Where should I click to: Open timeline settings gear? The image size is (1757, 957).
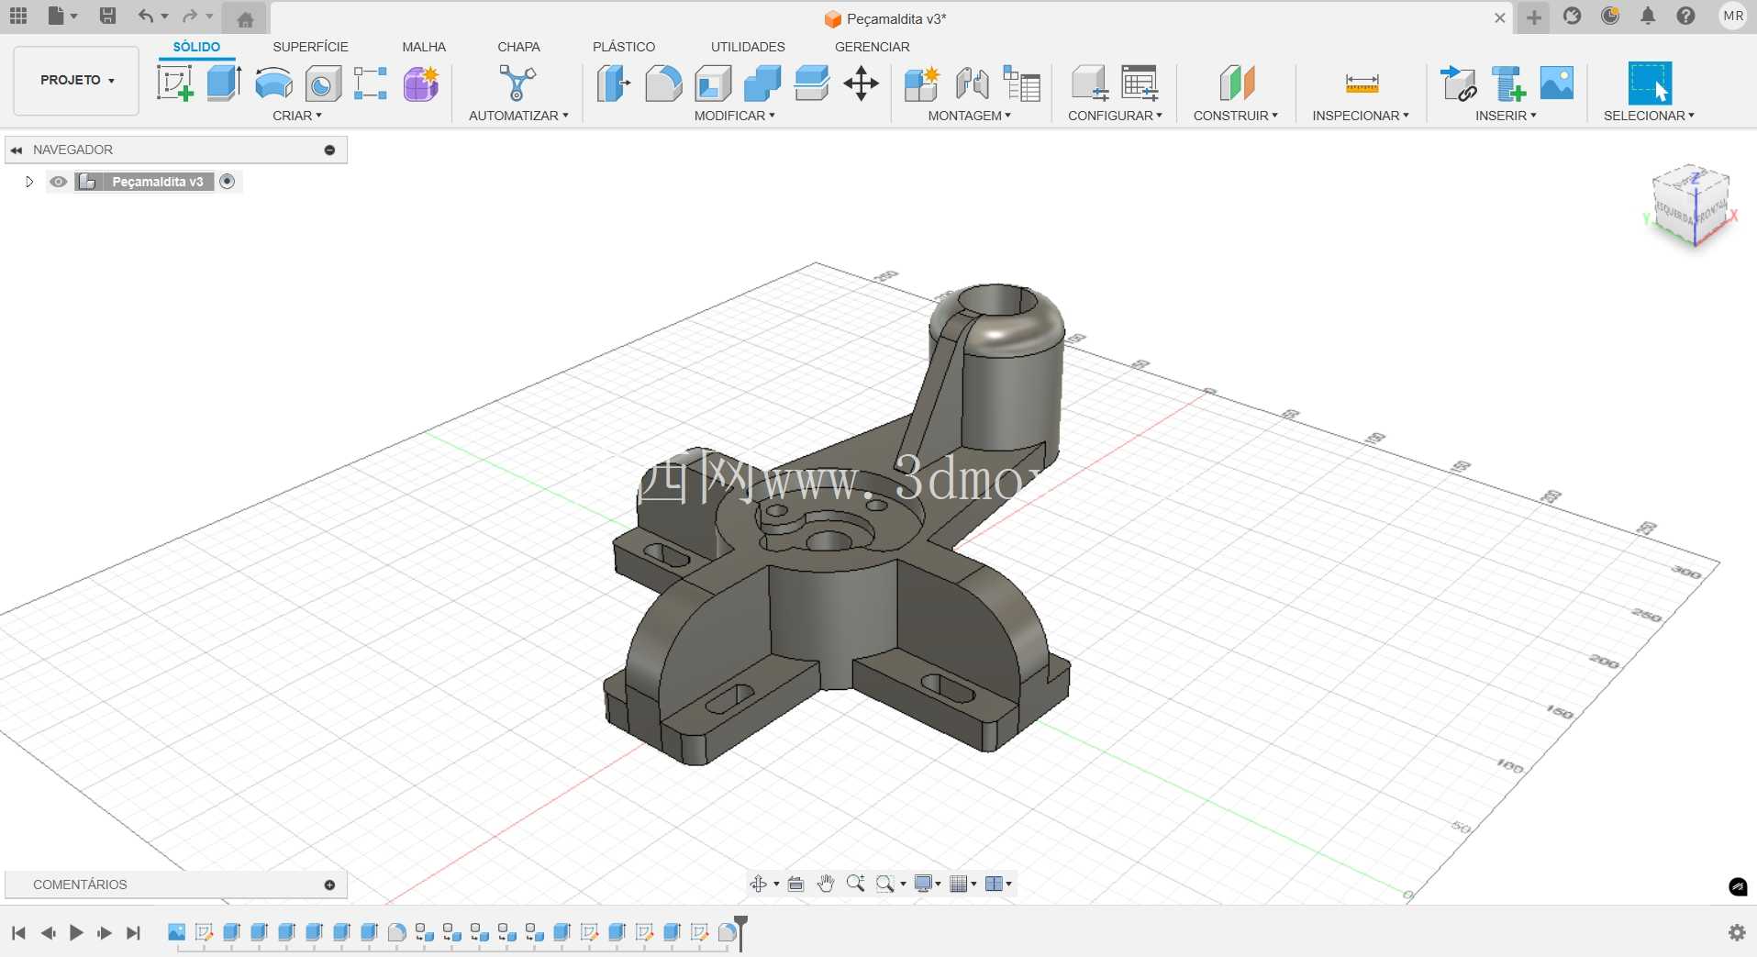coord(1737,932)
